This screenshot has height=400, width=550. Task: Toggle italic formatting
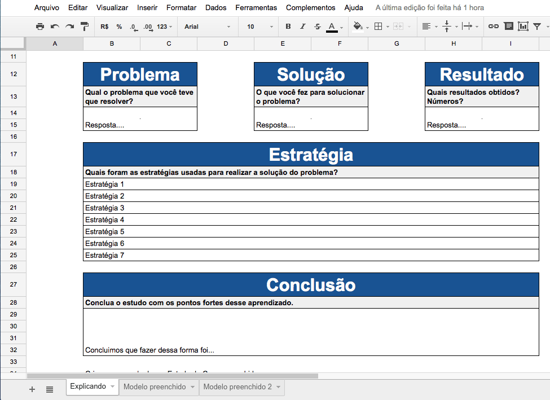click(x=302, y=26)
